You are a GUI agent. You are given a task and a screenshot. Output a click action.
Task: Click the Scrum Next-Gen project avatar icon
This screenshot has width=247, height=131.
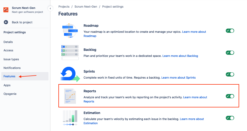tap(6, 10)
